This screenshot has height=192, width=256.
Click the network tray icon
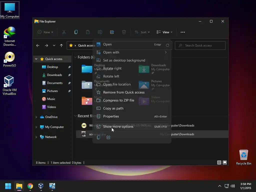tap(226, 186)
